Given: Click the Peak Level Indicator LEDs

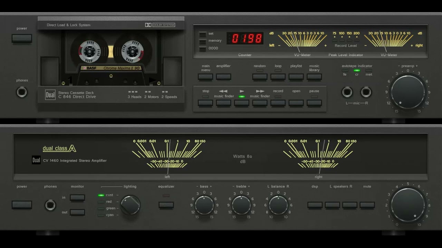Looking at the screenshot, I should coord(345,40).
